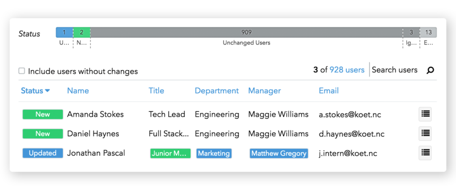Sort table by Manager column
456x190 pixels.
265,91
